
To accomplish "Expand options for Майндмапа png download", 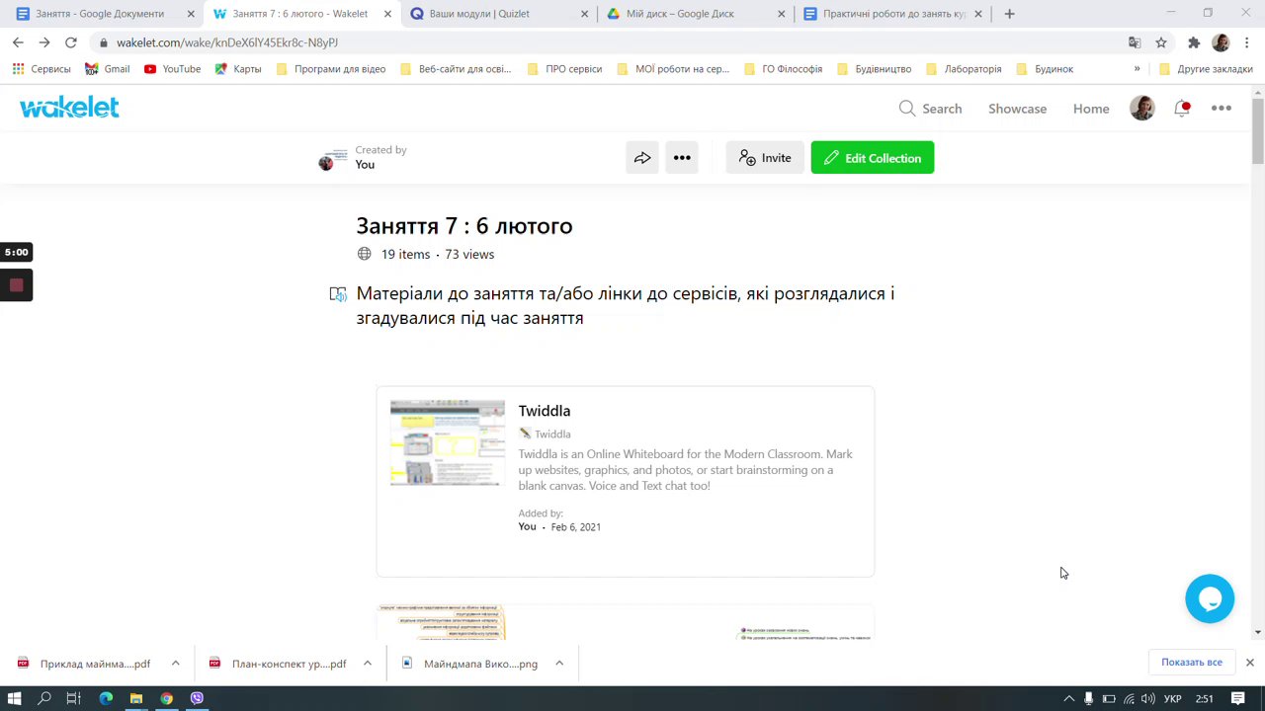I will 558,664.
